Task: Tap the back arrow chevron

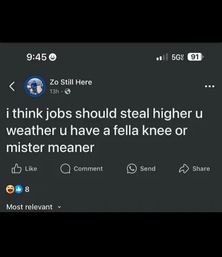Action: [12, 86]
